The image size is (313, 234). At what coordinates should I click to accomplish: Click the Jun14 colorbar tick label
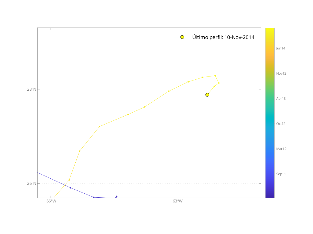point(281,48)
